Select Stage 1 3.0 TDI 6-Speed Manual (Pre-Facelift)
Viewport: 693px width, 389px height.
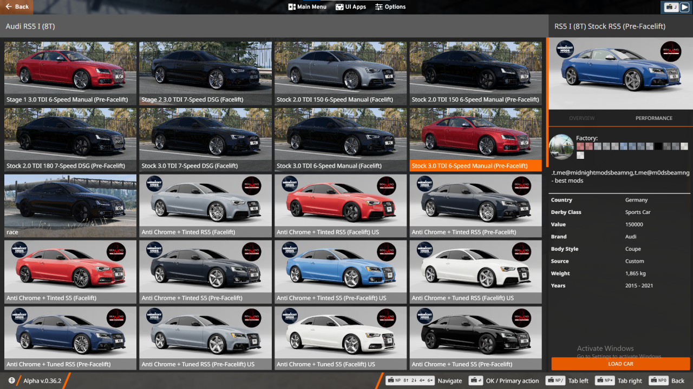70,73
